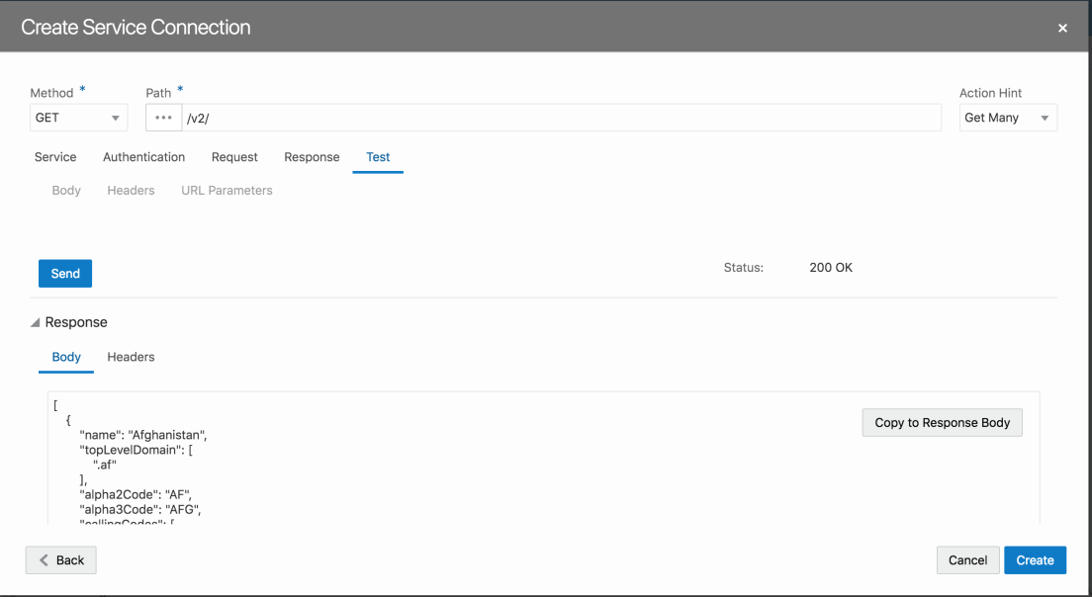Select the Request tab
Screen dimensions: 1092x597
pos(234,157)
